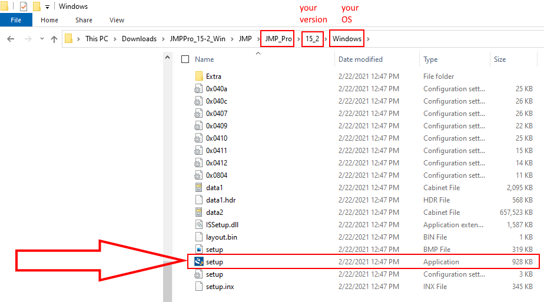The image size is (544, 302).
Task: Expand chevron after Downloads in address bar
Action: 163,39
